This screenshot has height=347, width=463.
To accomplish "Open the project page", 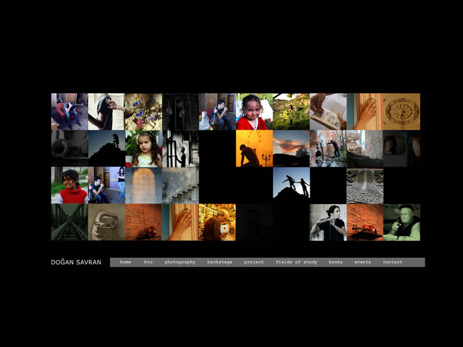I will (254, 262).
